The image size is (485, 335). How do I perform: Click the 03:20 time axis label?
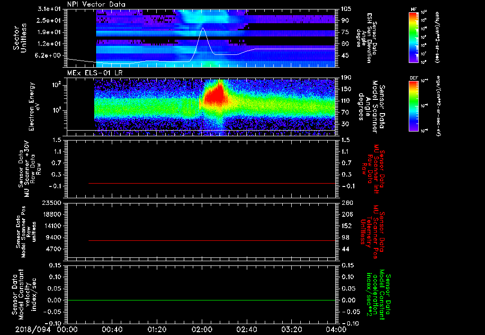[291, 329]
